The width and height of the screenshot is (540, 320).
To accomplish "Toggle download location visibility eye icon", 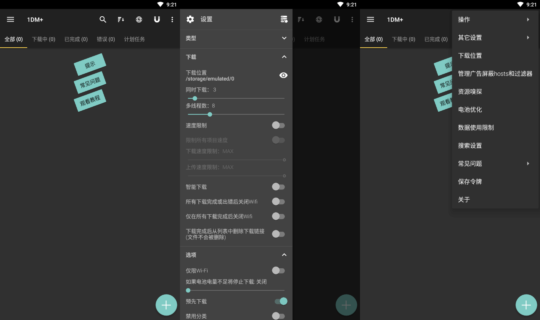I will [283, 75].
